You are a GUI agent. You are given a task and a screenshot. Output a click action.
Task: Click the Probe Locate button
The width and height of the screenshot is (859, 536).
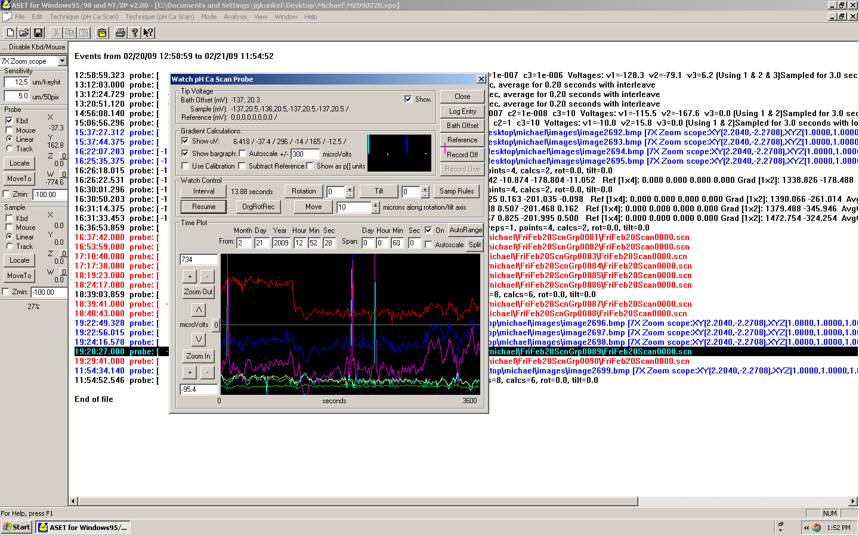click(x=20, y=163)
